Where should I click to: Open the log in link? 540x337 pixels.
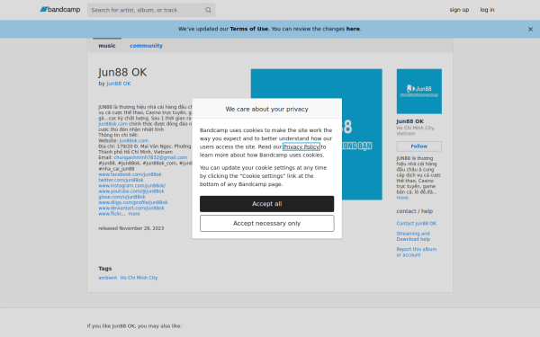click(x=487, y=10)
